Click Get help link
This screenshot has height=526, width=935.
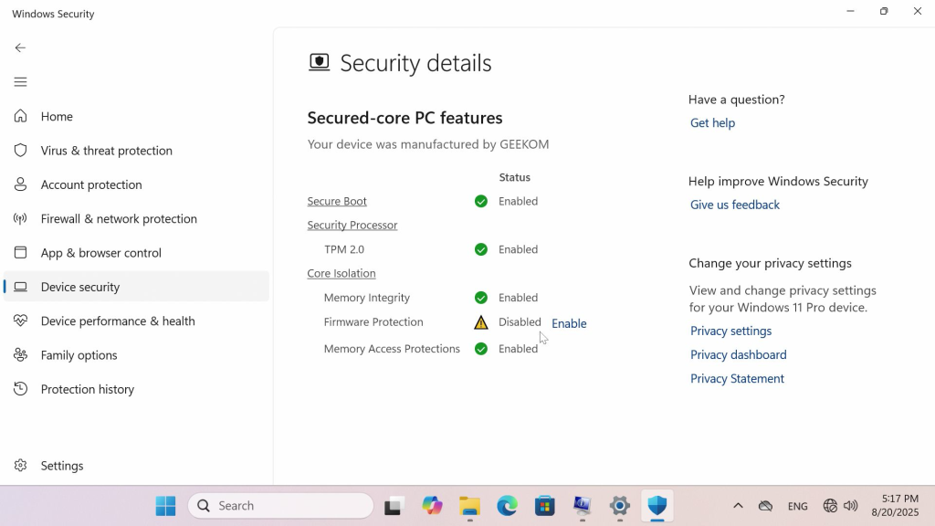[712, 123]
